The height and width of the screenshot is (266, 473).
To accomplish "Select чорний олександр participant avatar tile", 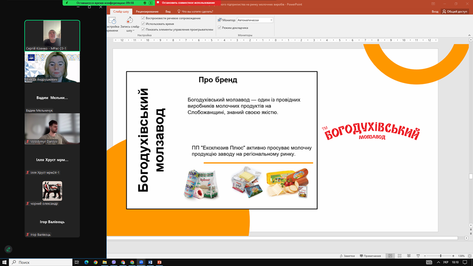I will point(52,191).
